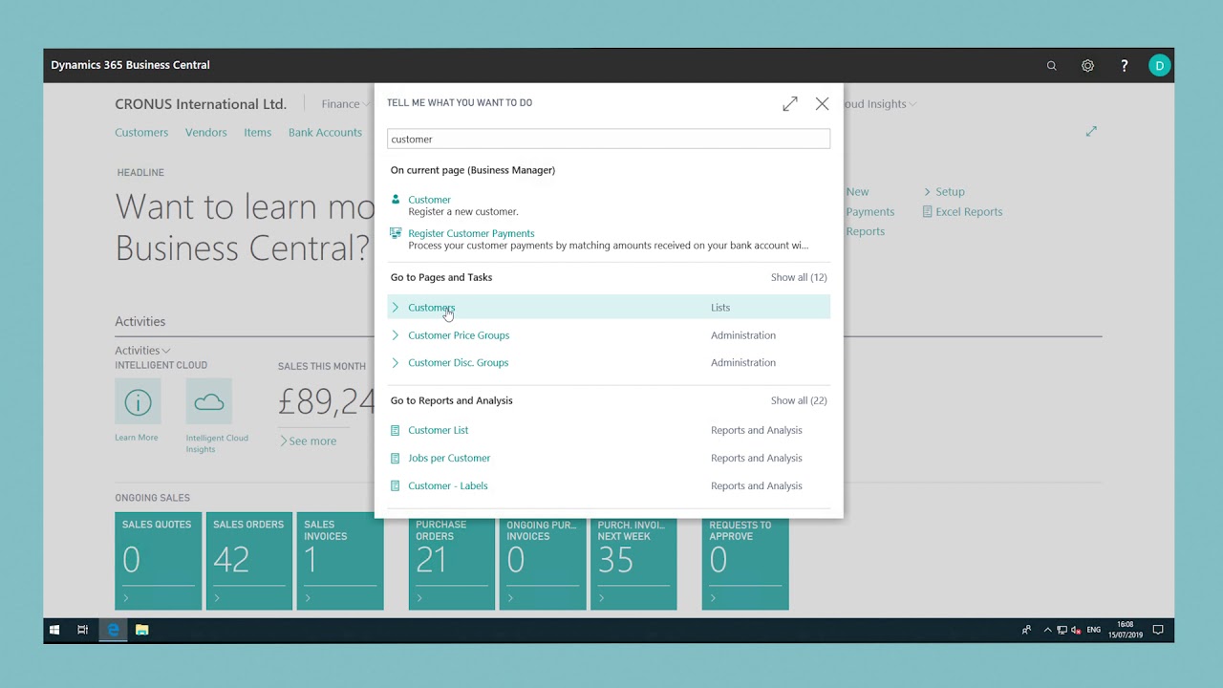
Task: Click the Customer Price Groups chevron
Action: coord(396,335)
